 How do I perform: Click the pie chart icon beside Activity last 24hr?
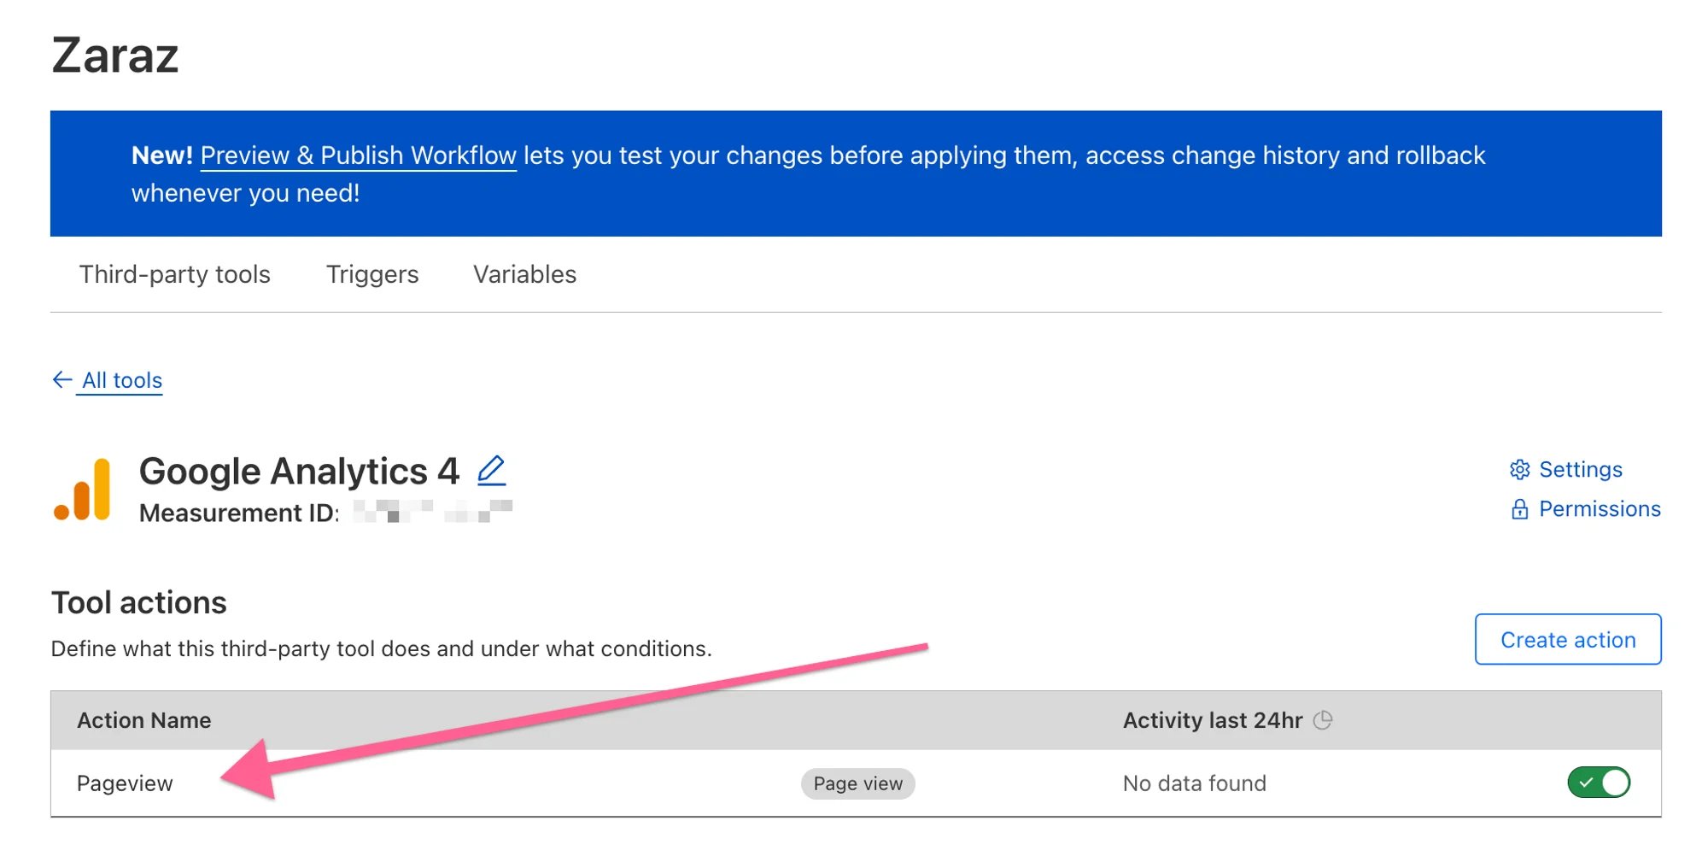1325,719
